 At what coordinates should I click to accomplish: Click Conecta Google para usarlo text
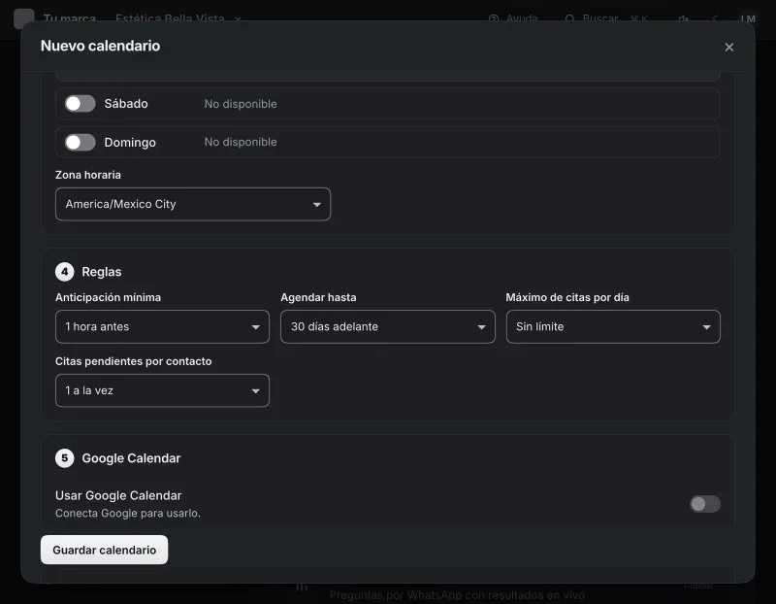click(128, 513)
